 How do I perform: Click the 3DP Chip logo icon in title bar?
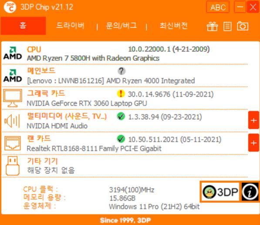(10, 7)
